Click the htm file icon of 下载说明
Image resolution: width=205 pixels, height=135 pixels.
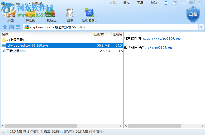coord(4,51)
